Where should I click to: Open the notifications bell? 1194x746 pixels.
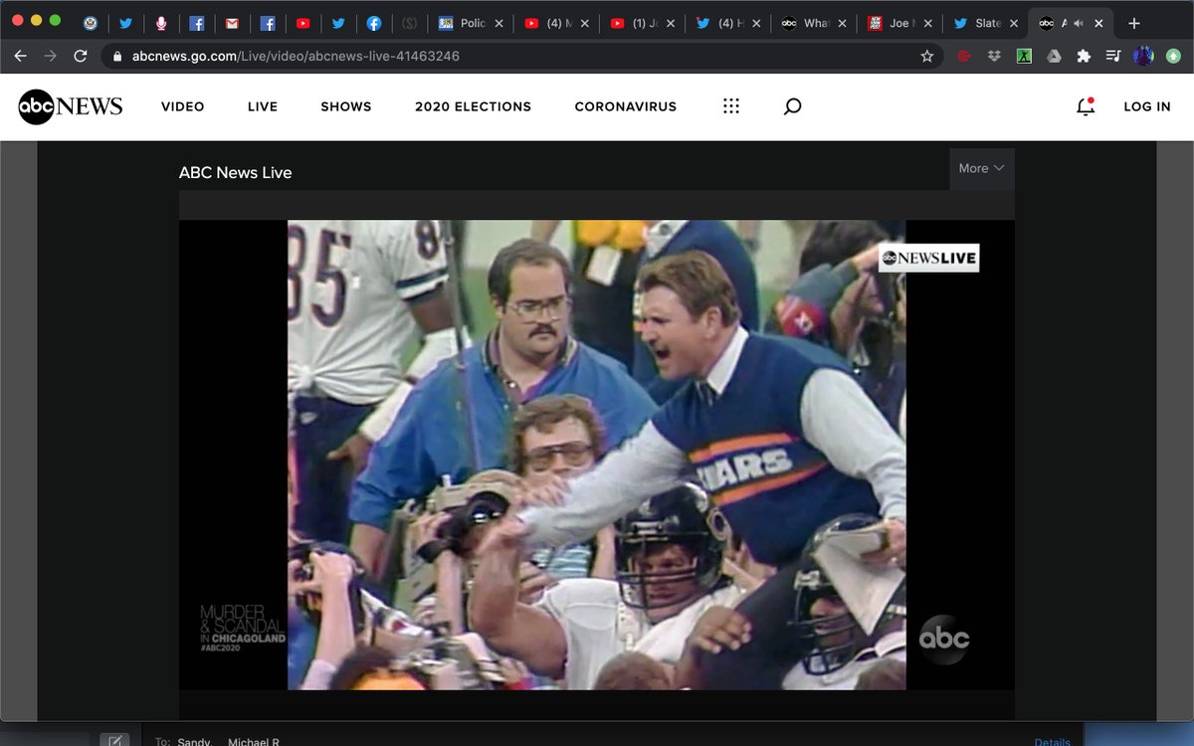point(1086,106)
